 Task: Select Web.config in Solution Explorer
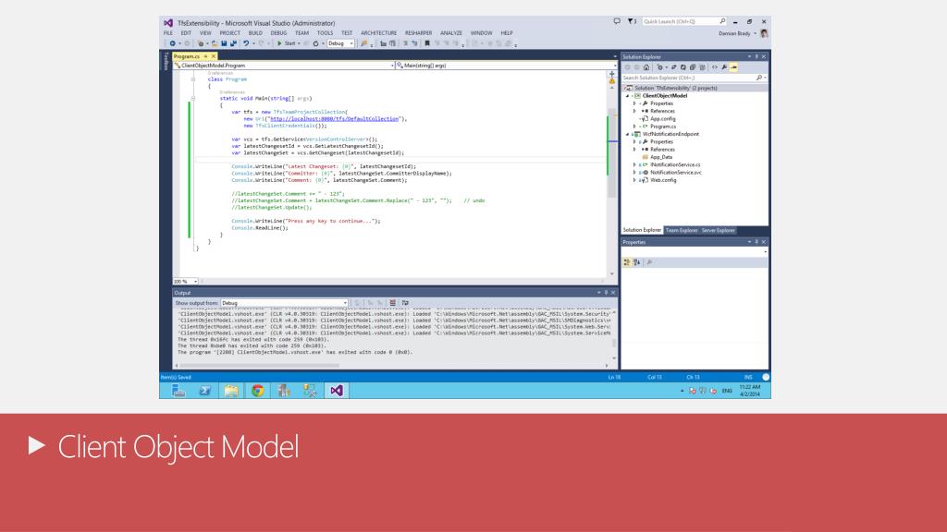pyautogui.click(x=663, y=180)
